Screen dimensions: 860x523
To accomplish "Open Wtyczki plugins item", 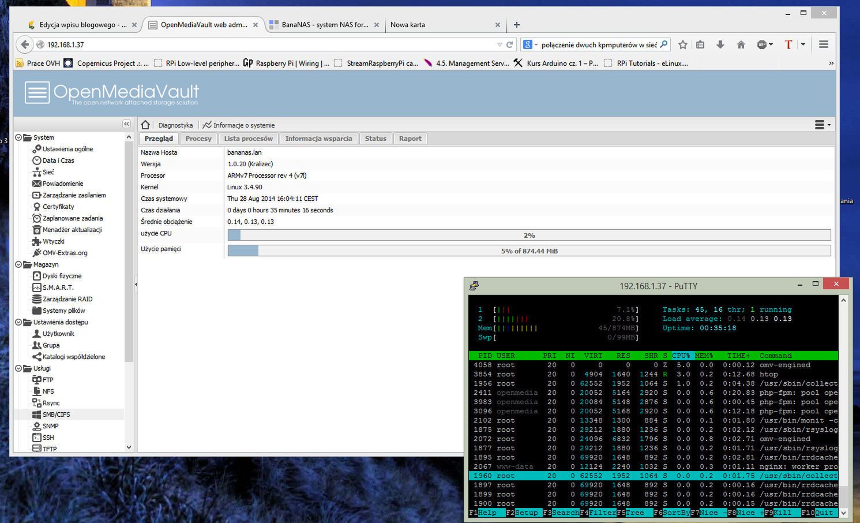I will click(48, 241).
